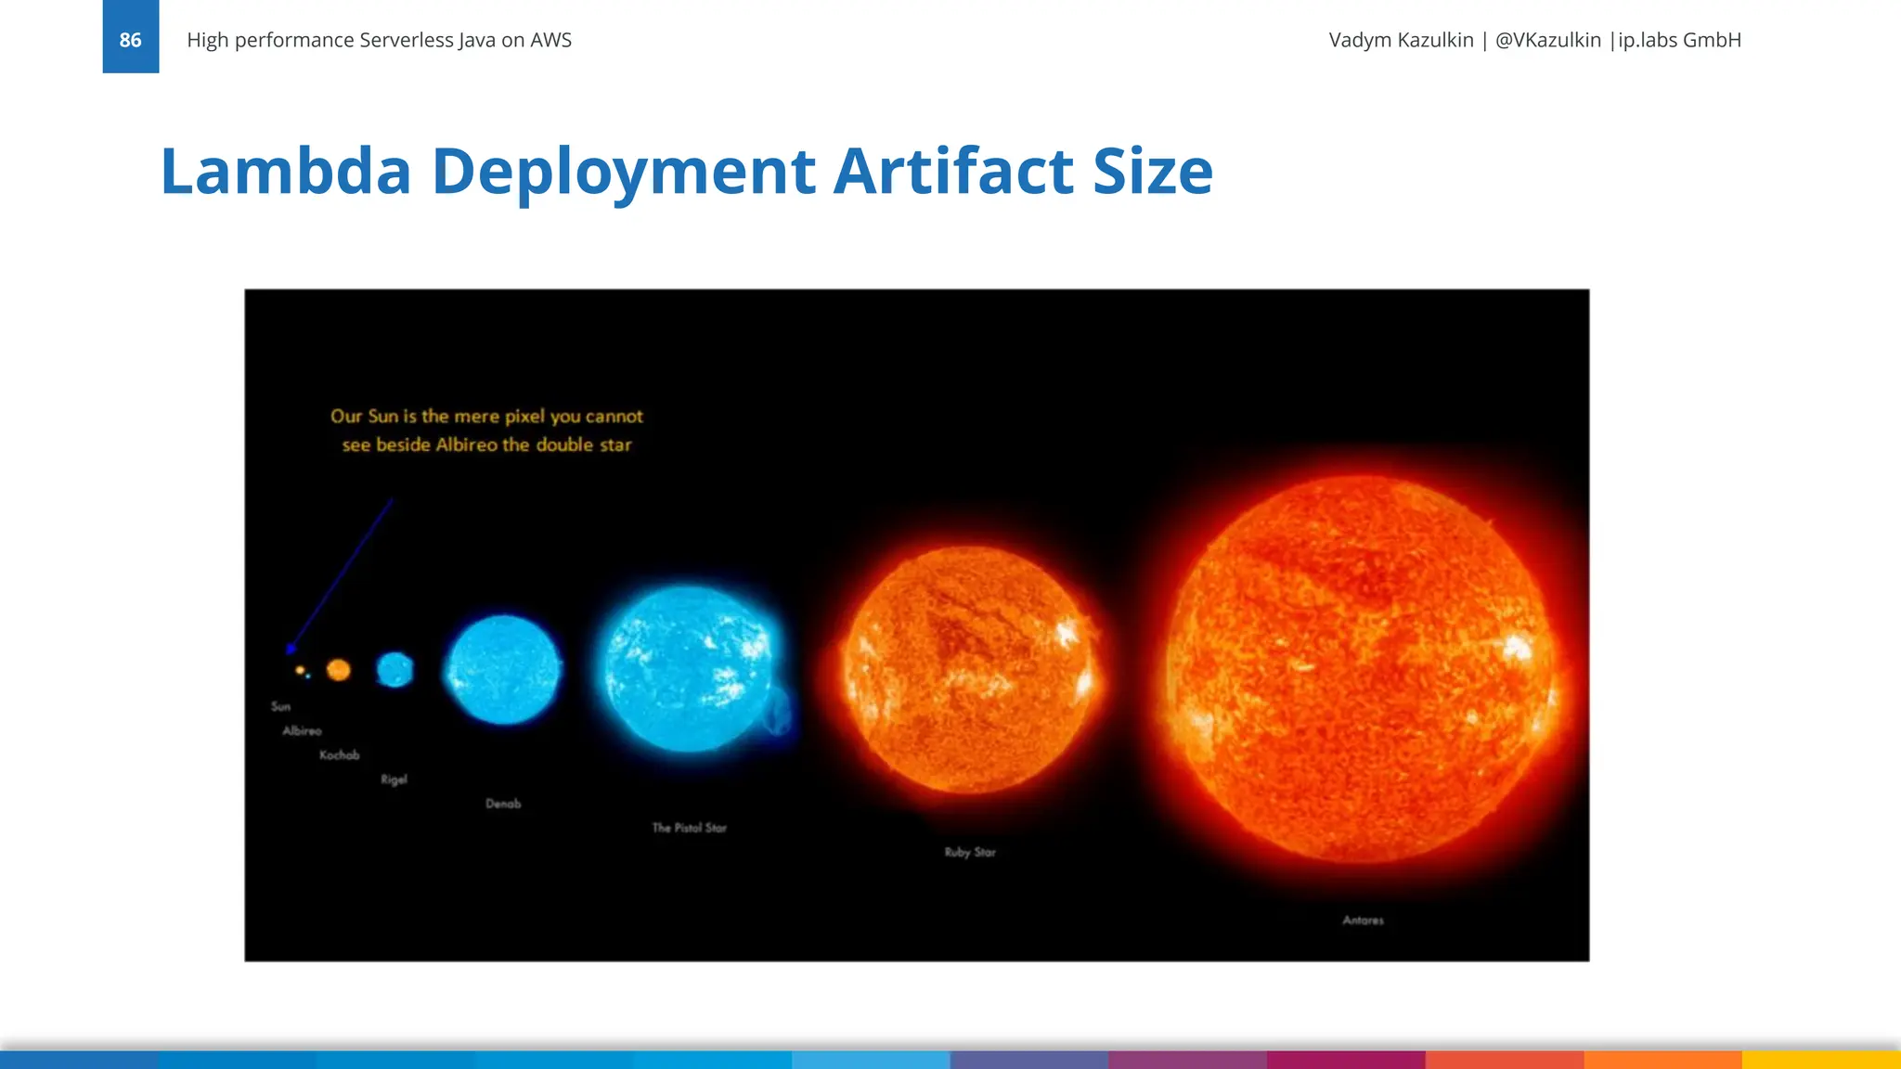Click the Antares label text
Screen dimensions: 1901x1069
tap(1363, 921)
